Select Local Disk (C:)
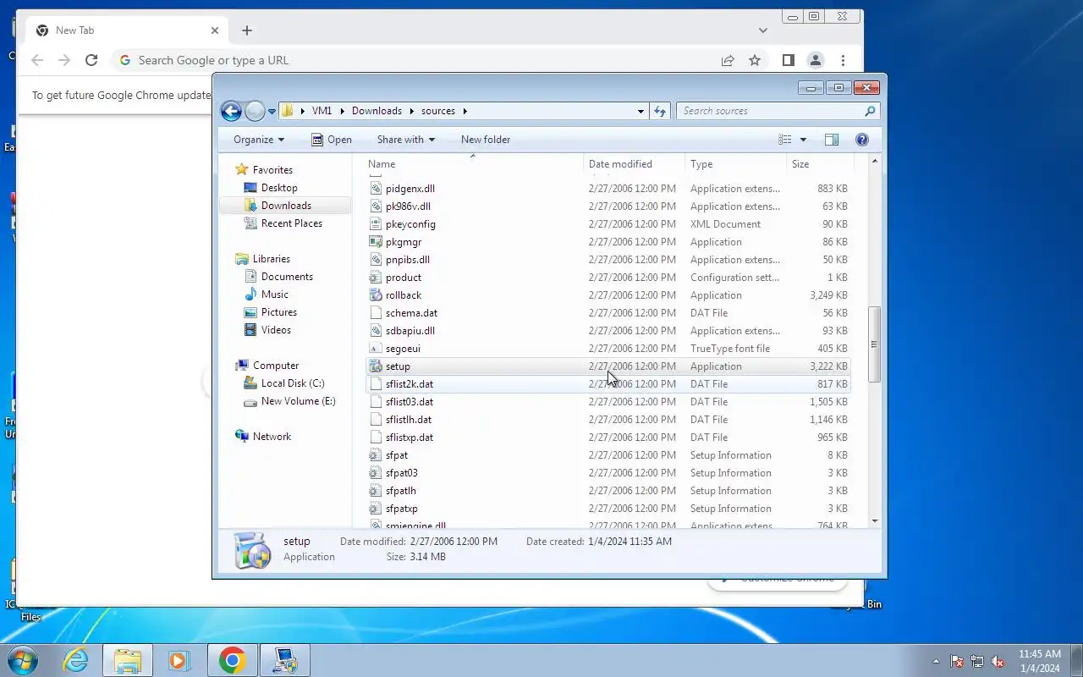The height and width of the screenshot is (677, 1083). (x=293, y=383)
